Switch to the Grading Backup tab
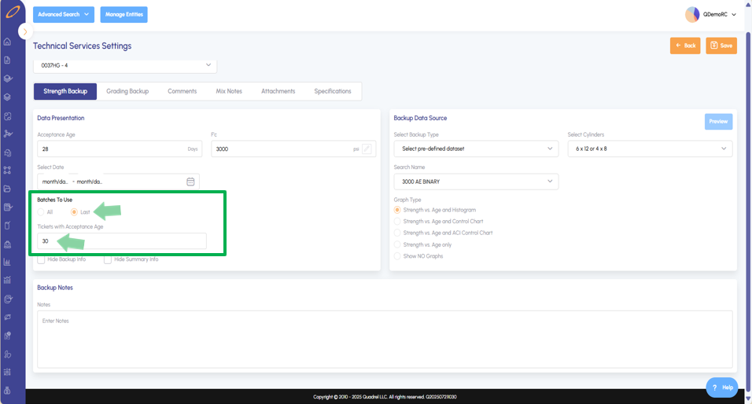The image size is (752, 404). (x=127, y=91)
